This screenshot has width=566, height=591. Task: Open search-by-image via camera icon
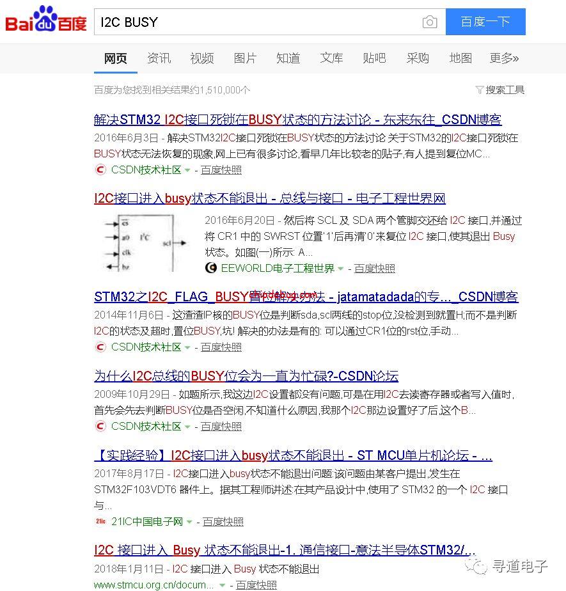point(430,22)
